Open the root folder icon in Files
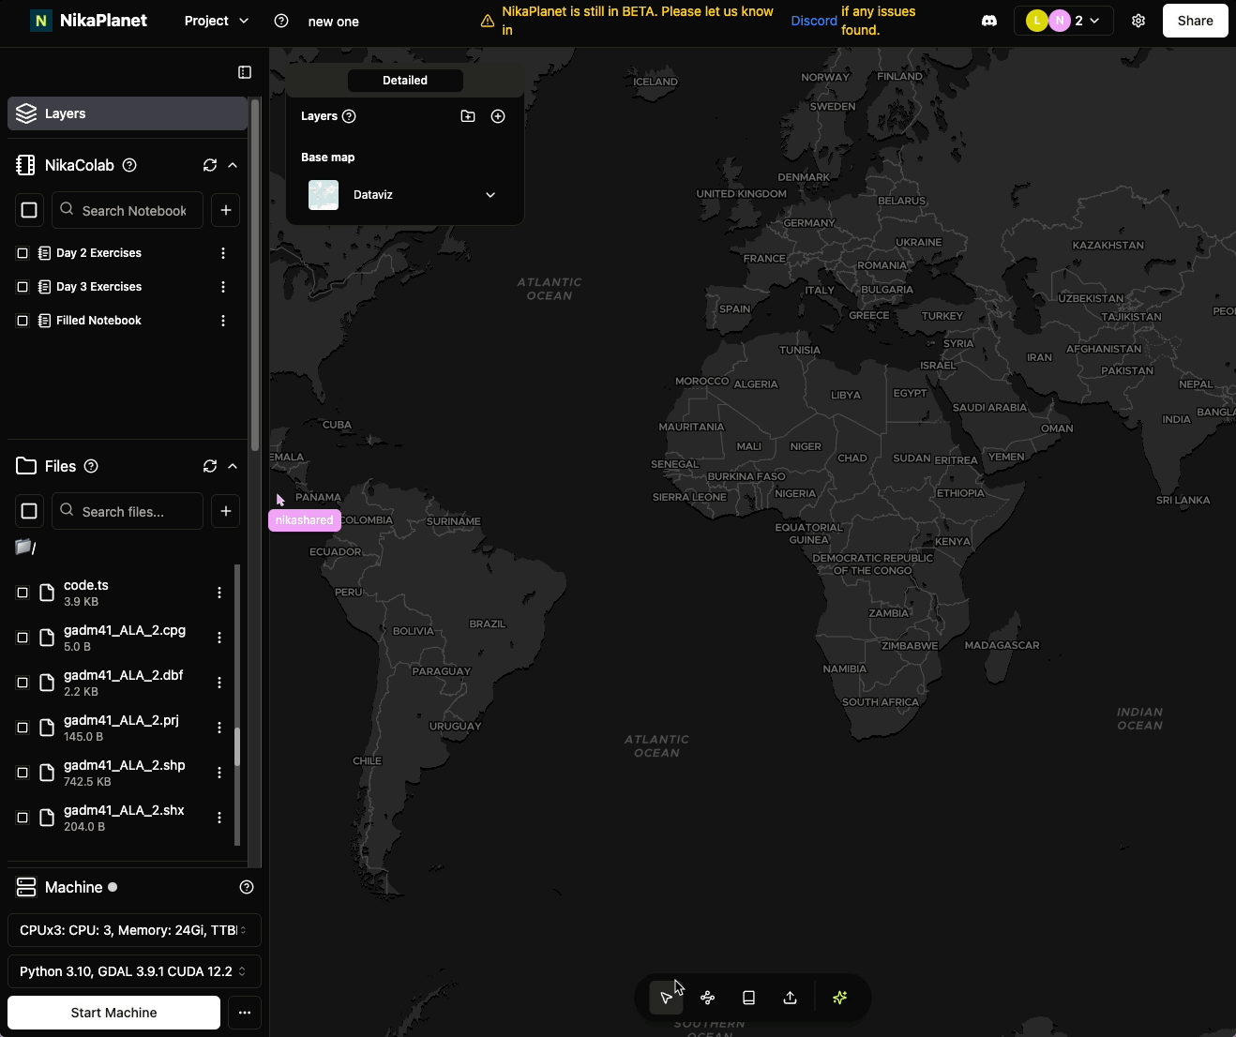The image size is (1236, 1037). [x=25, y=547]
